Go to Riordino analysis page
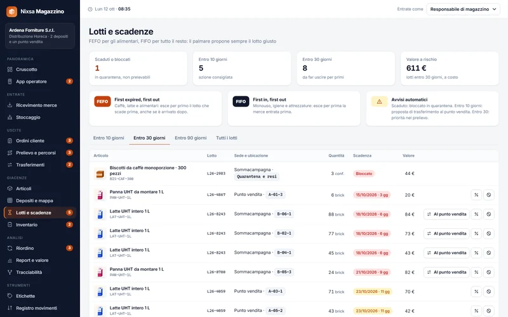The width and height of the screenshot is (508, 317). click(40, 248)
